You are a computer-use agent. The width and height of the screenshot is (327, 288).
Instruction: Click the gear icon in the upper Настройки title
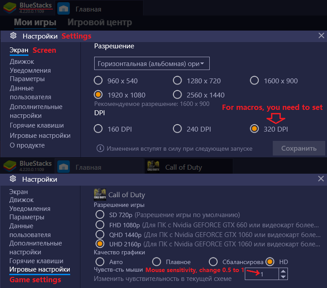pos(13,35)
